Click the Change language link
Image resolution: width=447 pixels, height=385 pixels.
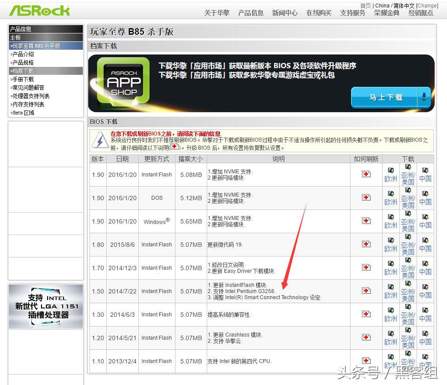[427, 6]
